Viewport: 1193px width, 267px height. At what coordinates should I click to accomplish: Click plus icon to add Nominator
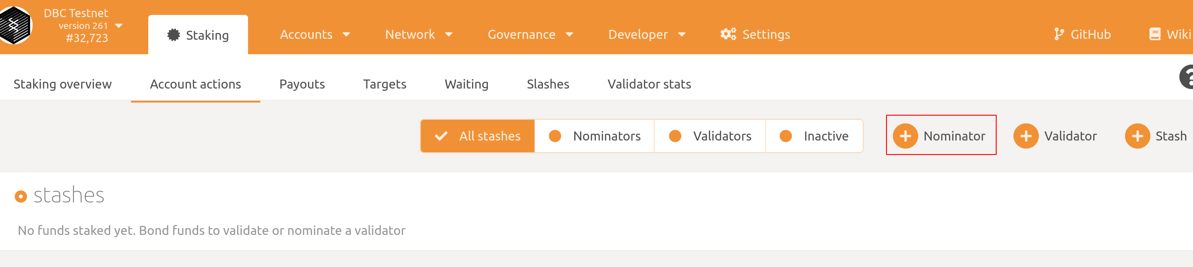pyautogui.click(x=906, y=136)
